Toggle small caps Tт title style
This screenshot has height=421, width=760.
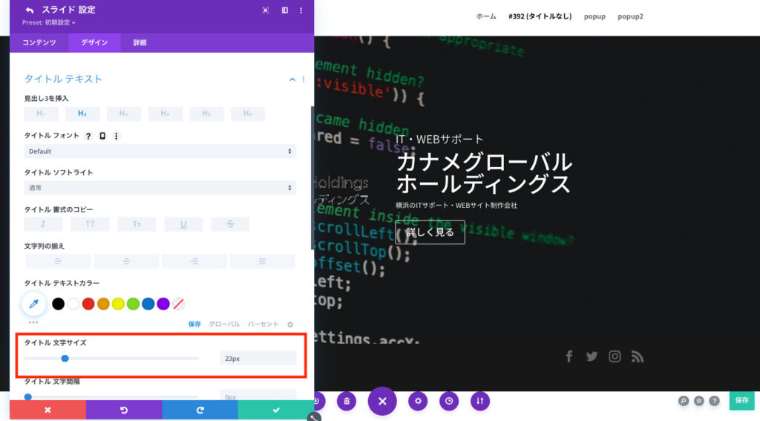pos(137,224)
